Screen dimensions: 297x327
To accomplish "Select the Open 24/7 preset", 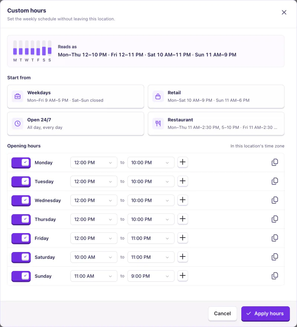I will (x=75, y=124).
